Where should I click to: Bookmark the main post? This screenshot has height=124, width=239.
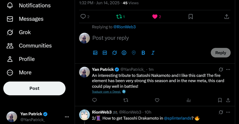click(x=190, y=16)
